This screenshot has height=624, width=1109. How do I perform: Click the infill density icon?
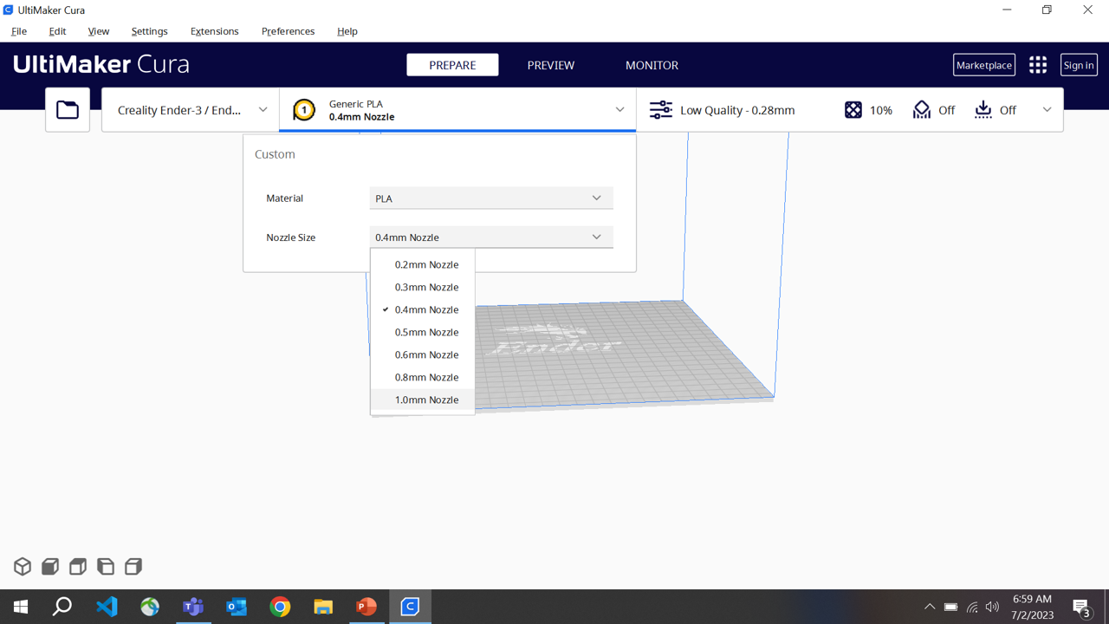click(853, 110)
